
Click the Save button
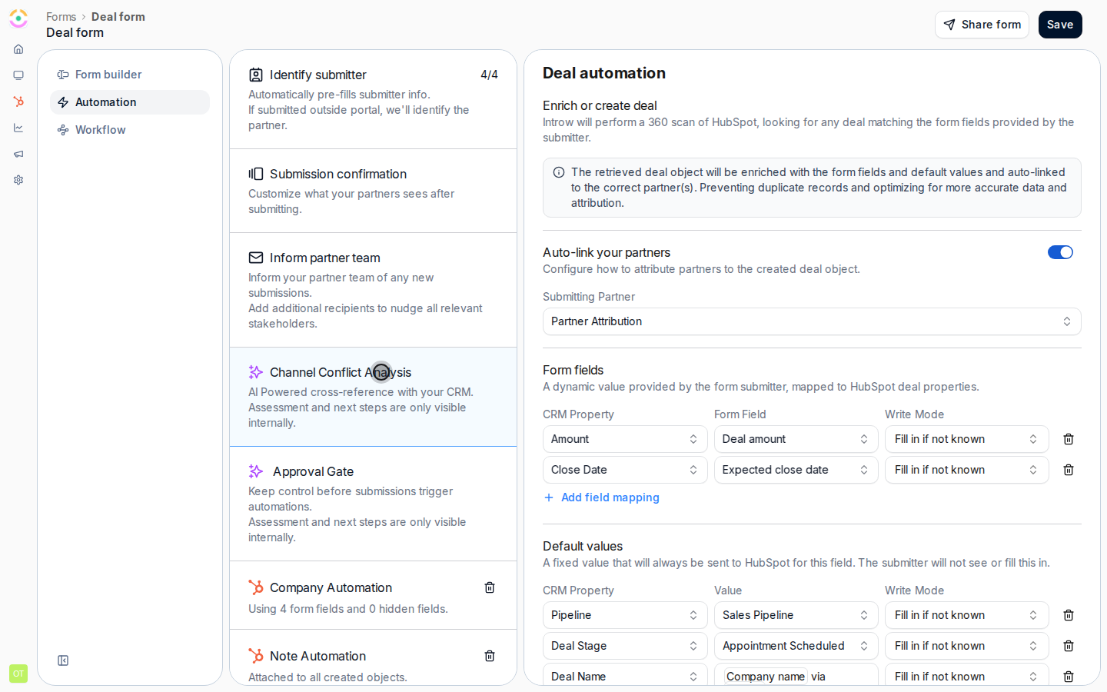1060,25
